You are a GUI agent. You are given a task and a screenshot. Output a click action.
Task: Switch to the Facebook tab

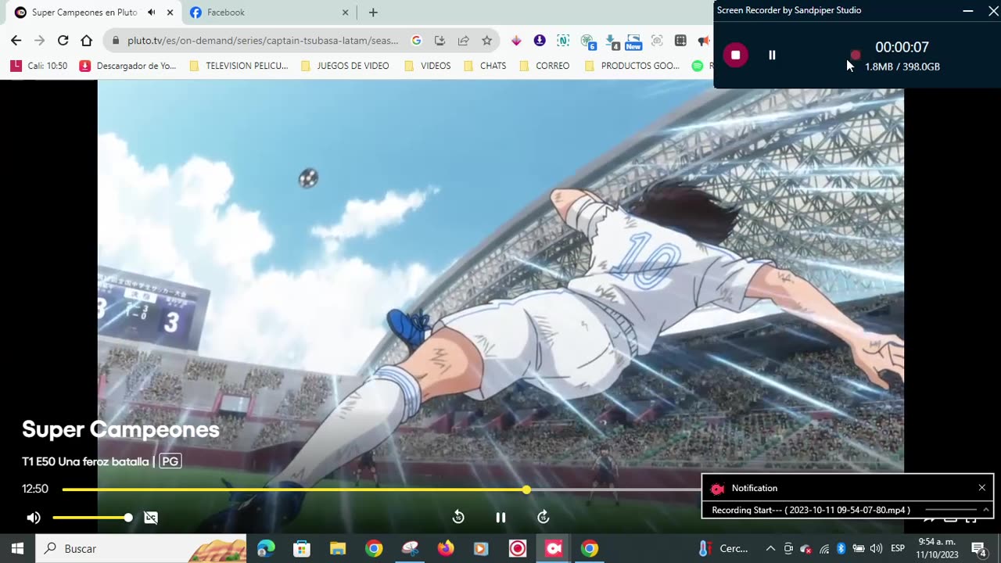270,13
